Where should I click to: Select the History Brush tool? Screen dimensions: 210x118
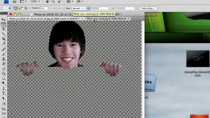(4, 64)
